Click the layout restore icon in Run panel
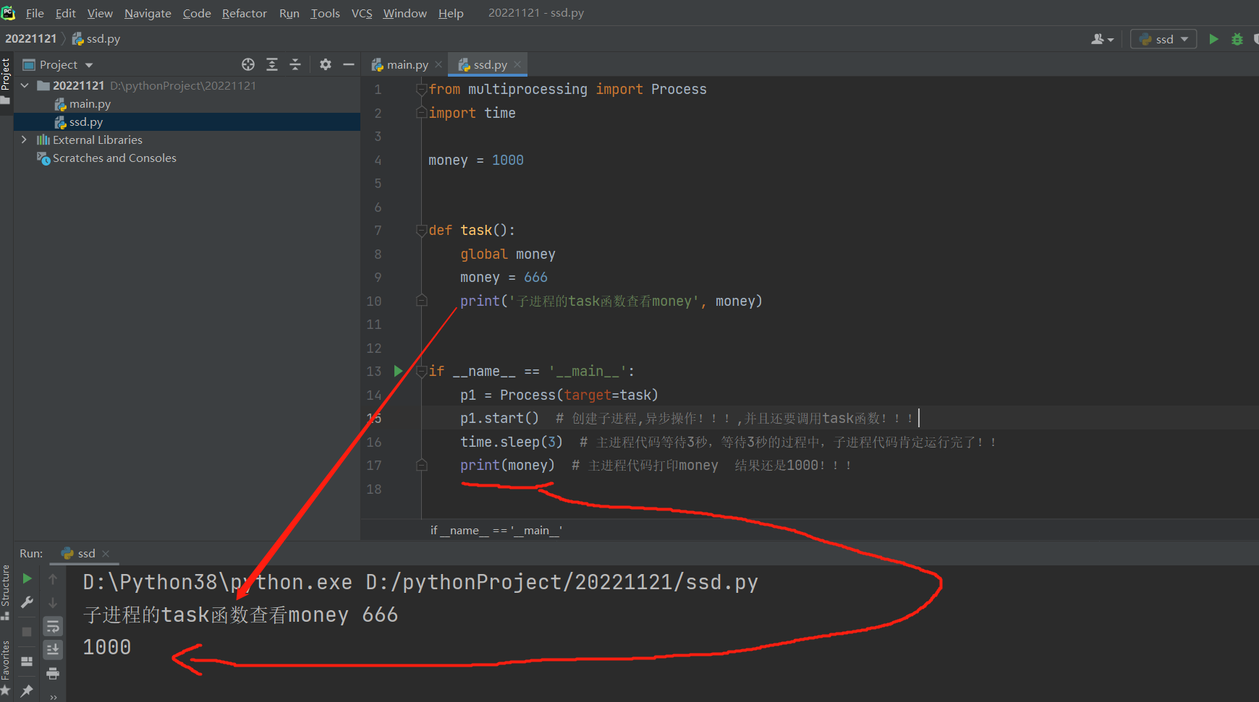 click(27, 662)
